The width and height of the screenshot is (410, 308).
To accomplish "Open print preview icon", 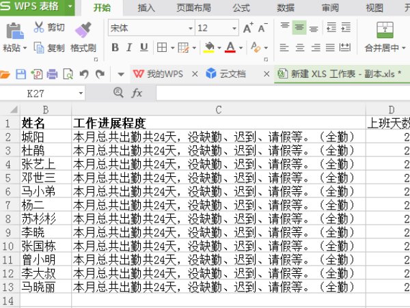I will tap(68, 74).
